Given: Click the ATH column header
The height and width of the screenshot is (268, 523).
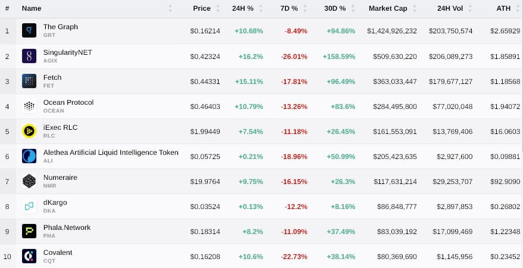Looking at the screenshot, I should (503, 8).
